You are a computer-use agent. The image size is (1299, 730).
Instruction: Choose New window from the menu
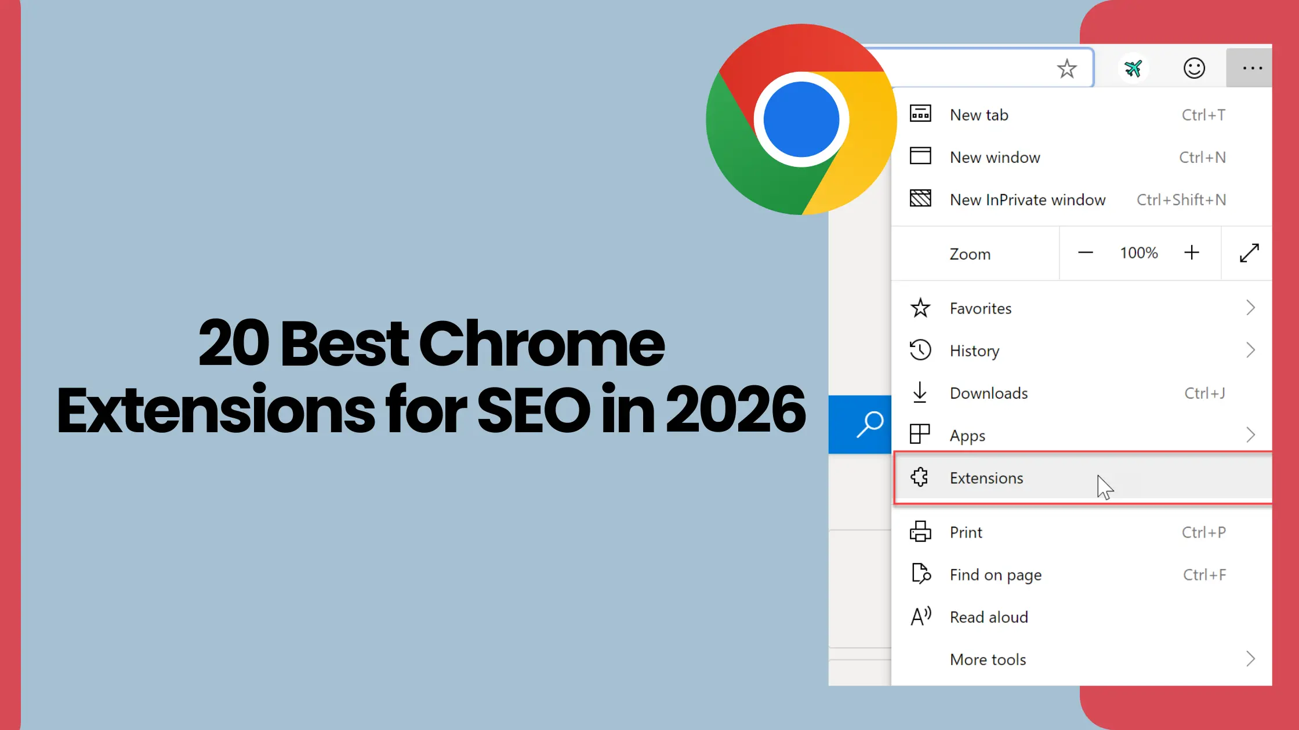(x=995, y=157)
